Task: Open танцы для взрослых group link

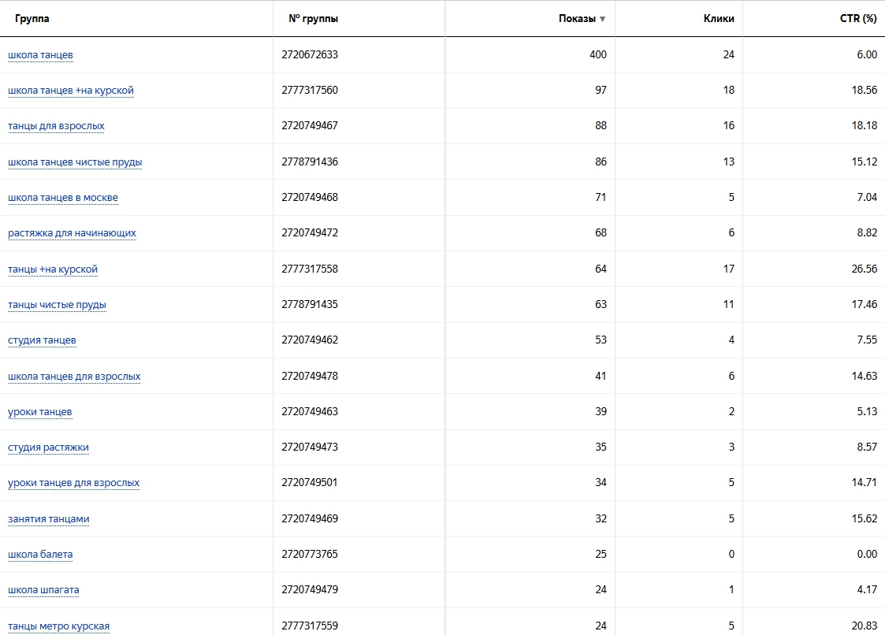Action: pyautogui.click(x=56, y=126)
